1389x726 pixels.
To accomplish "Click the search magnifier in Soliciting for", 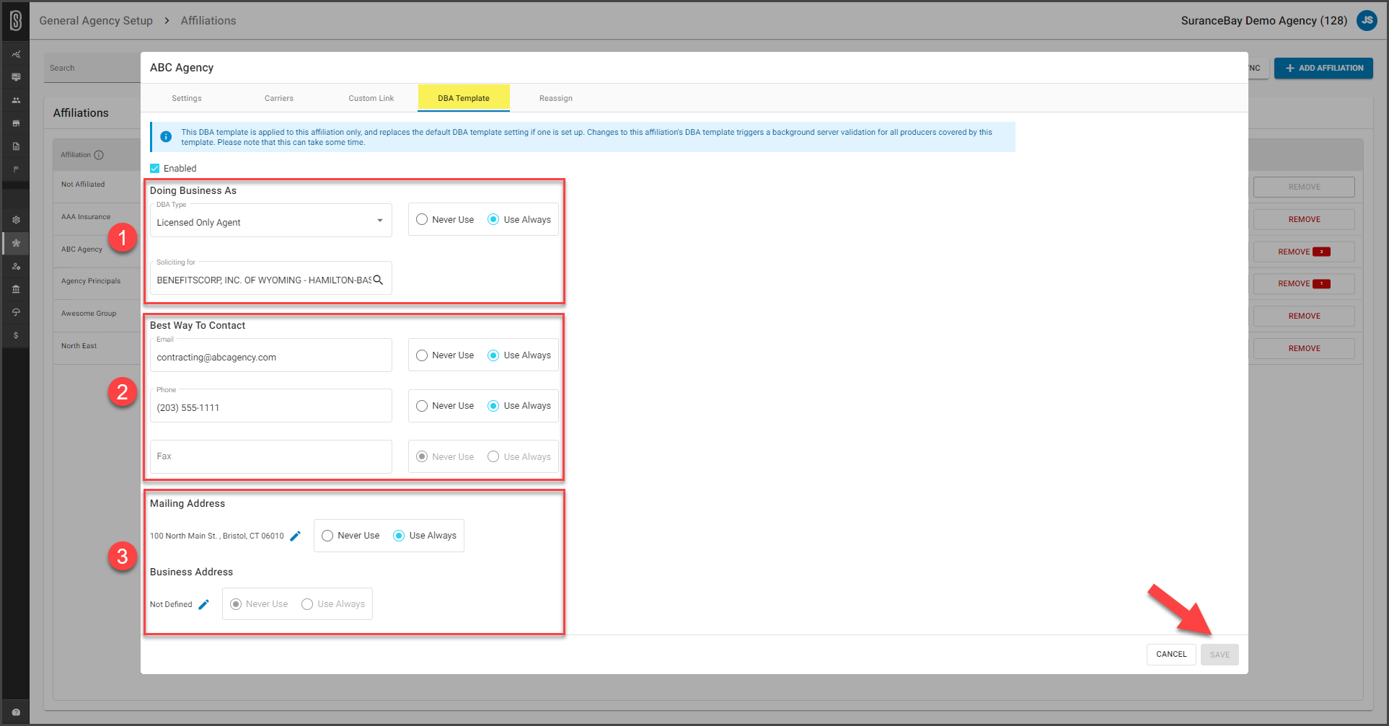I will coord(378,280).
